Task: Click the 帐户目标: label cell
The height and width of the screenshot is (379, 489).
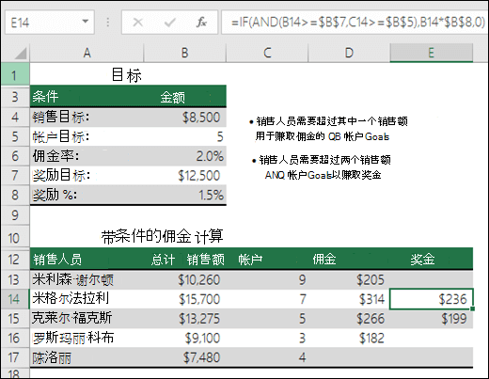Action: 87,136
